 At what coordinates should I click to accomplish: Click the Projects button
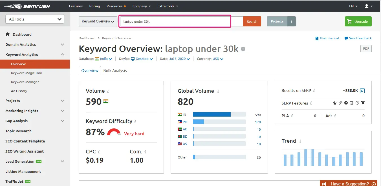click(x=277, y=21)
